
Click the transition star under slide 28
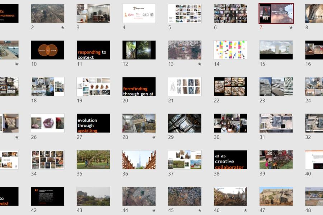(154, 137)
